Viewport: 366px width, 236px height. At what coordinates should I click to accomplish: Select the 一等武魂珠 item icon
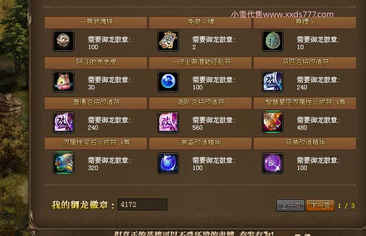64,41
